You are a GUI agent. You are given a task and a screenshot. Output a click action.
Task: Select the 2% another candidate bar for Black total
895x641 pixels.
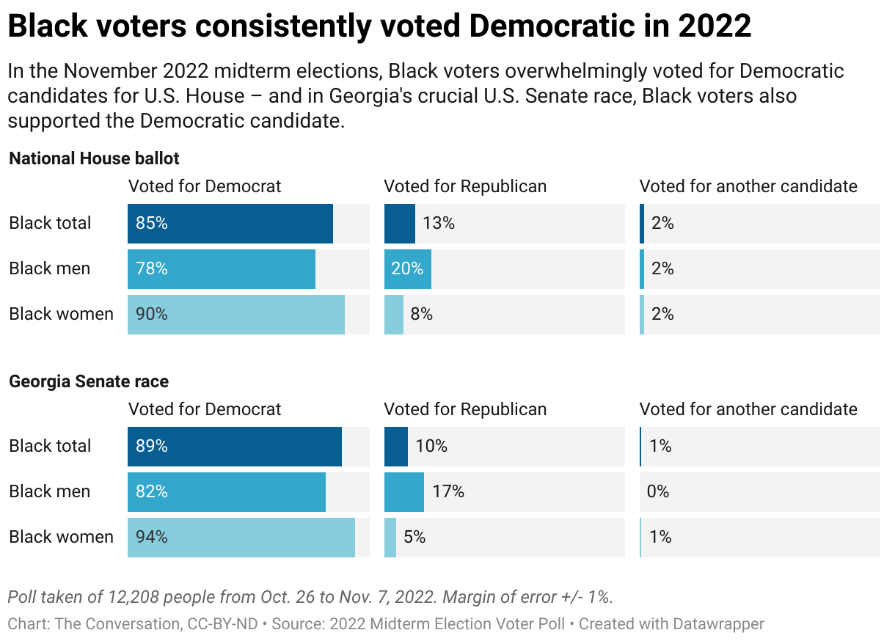642,224
